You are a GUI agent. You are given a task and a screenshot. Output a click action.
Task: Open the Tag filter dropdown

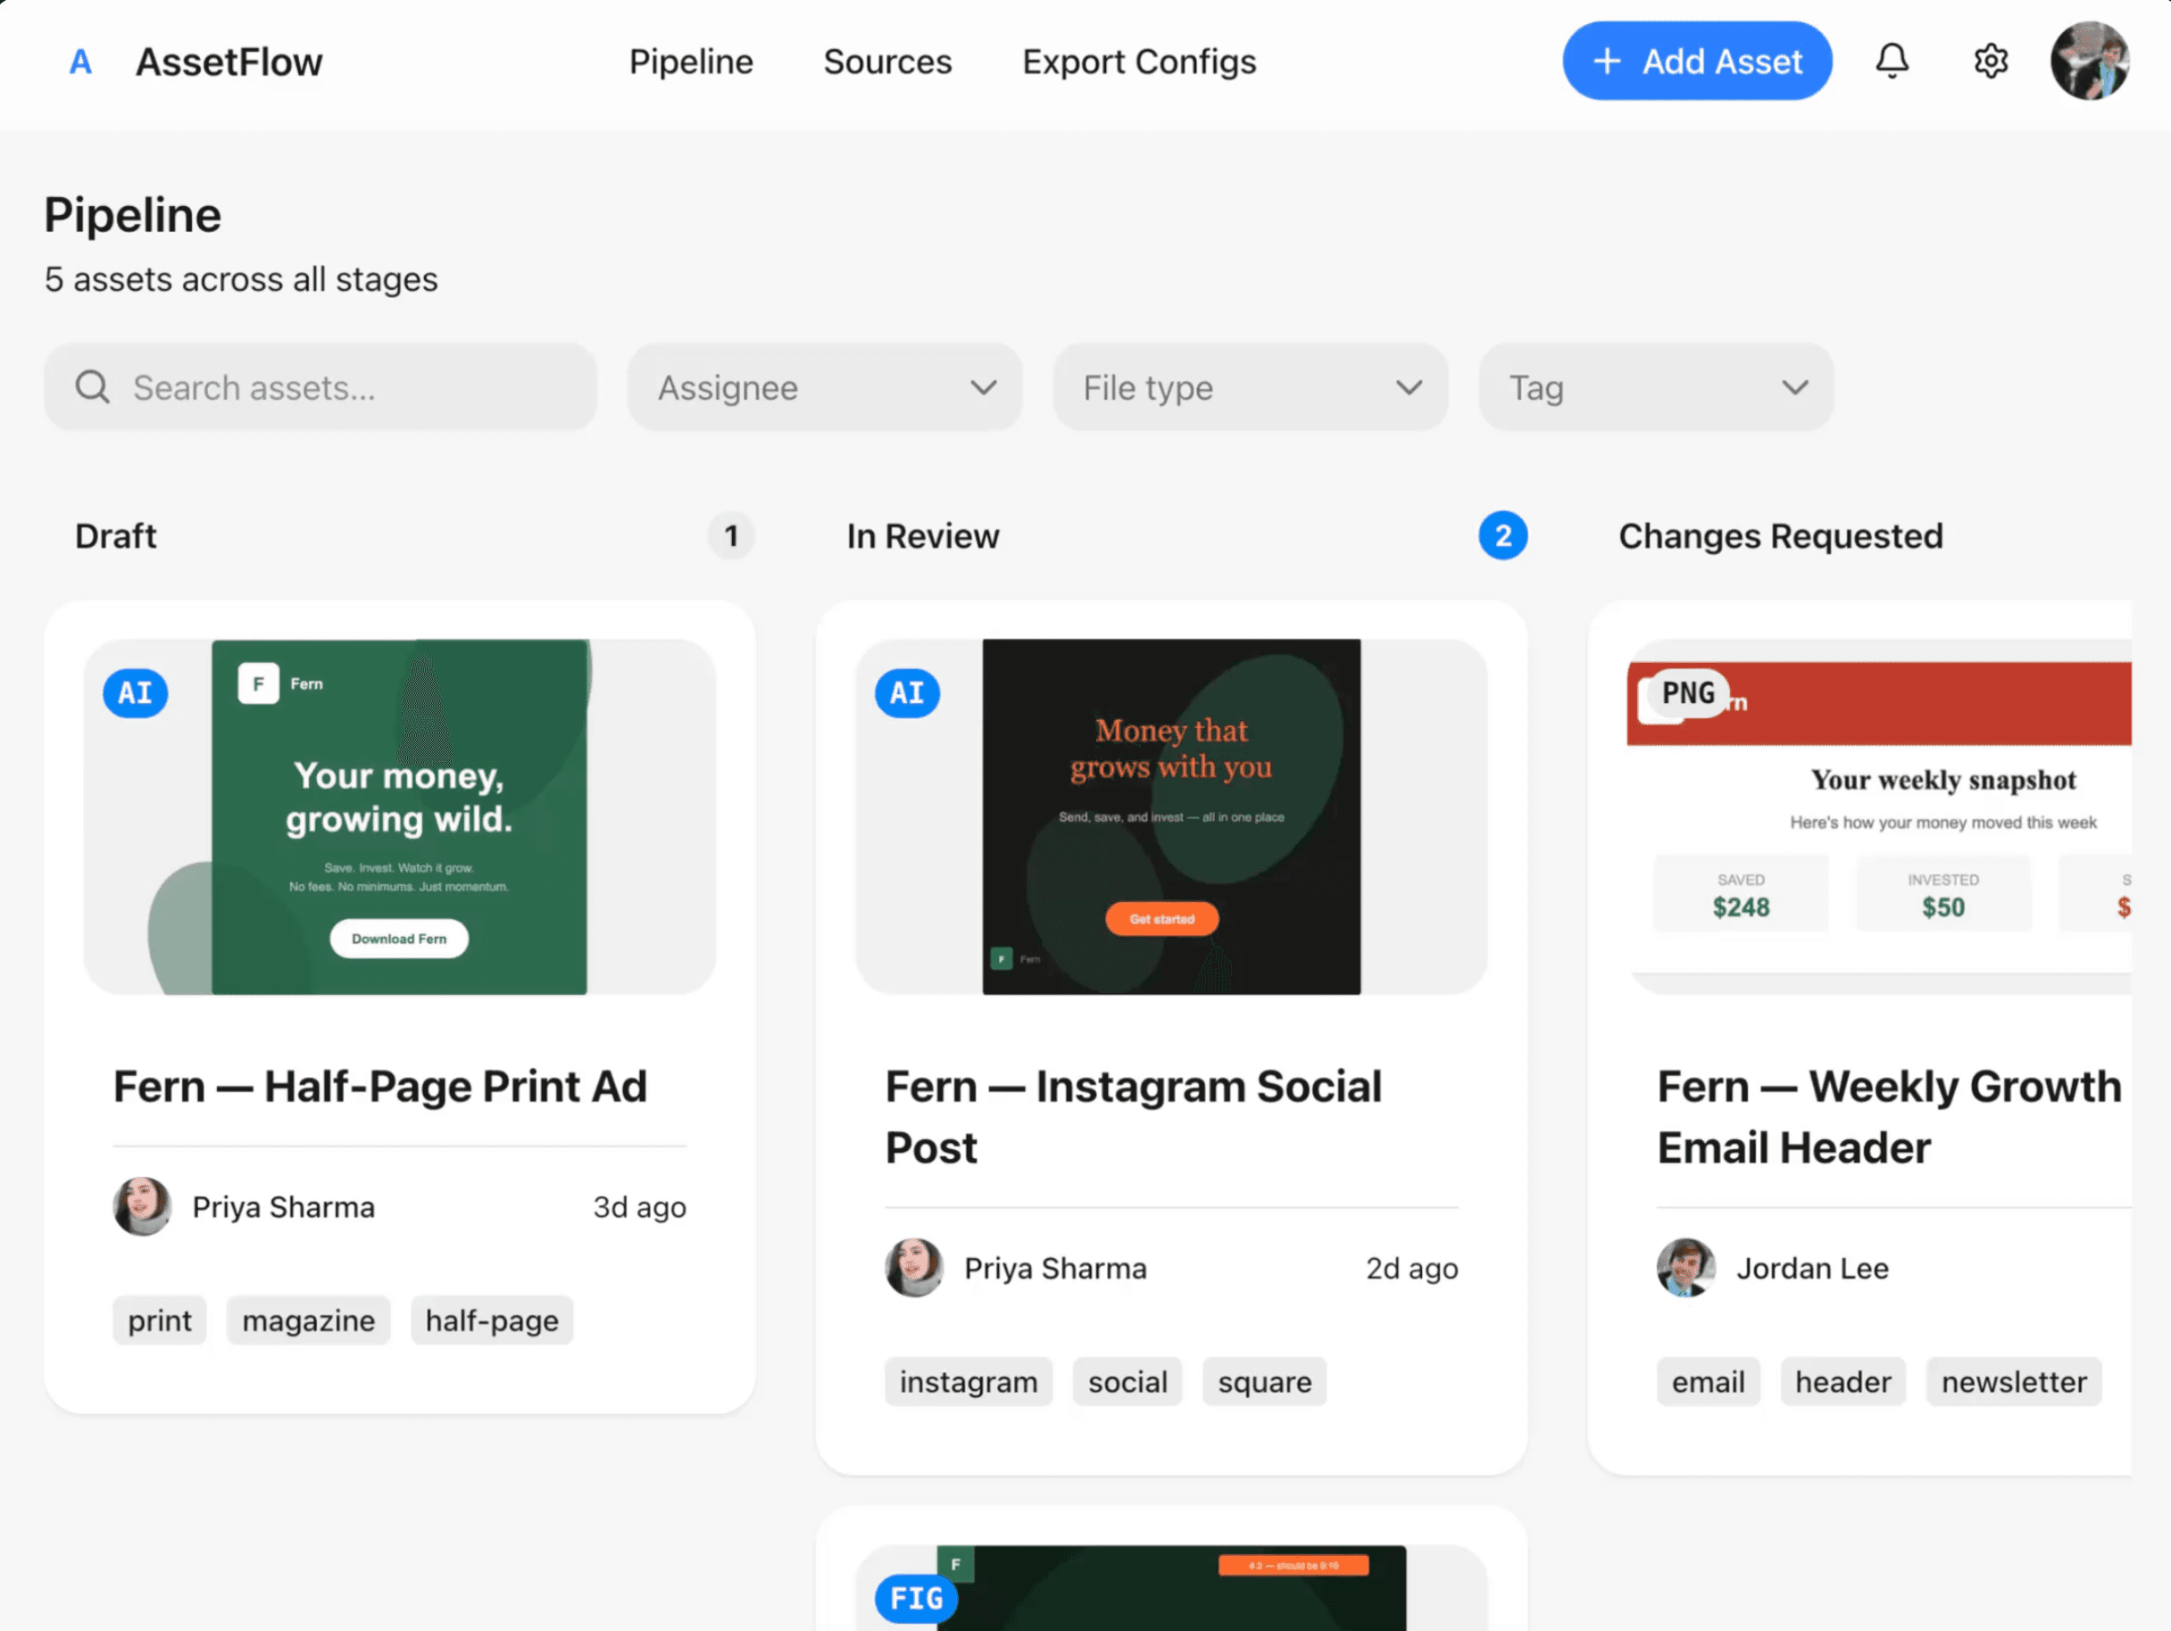click(x=1657, y=387)
